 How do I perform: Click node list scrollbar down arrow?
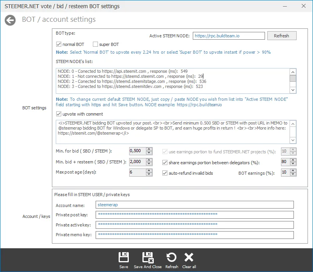click(293, 90)
